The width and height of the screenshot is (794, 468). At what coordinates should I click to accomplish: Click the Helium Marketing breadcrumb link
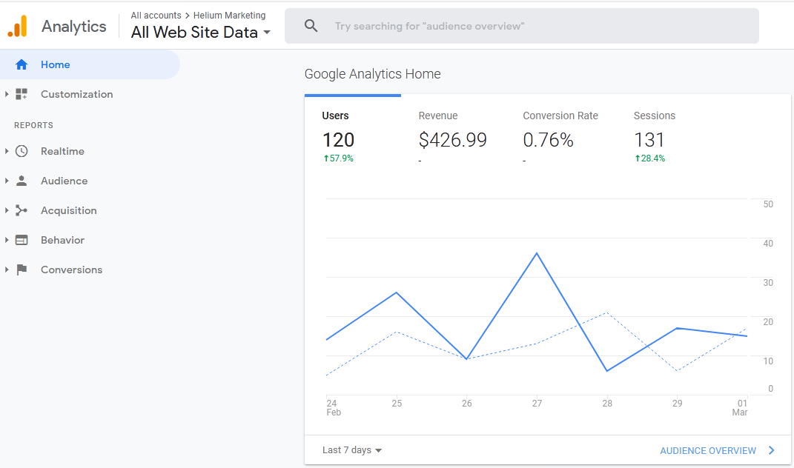point(229,15)
